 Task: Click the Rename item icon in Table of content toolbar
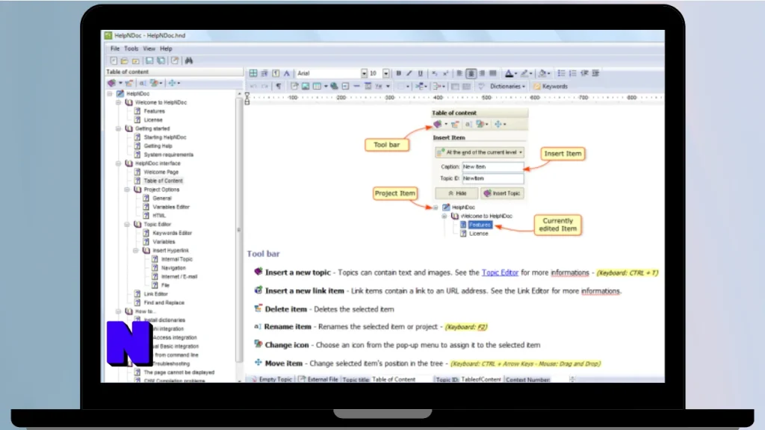(x=143, y=83)
